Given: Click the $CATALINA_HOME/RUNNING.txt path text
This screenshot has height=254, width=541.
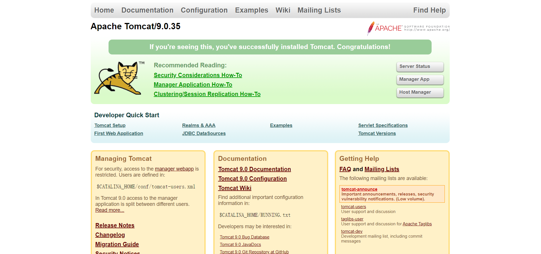Looking at the screenshot, I should [255, 215].
